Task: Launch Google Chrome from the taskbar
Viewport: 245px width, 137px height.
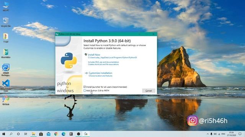Action: pyautogui.click(x=56, y=134)
